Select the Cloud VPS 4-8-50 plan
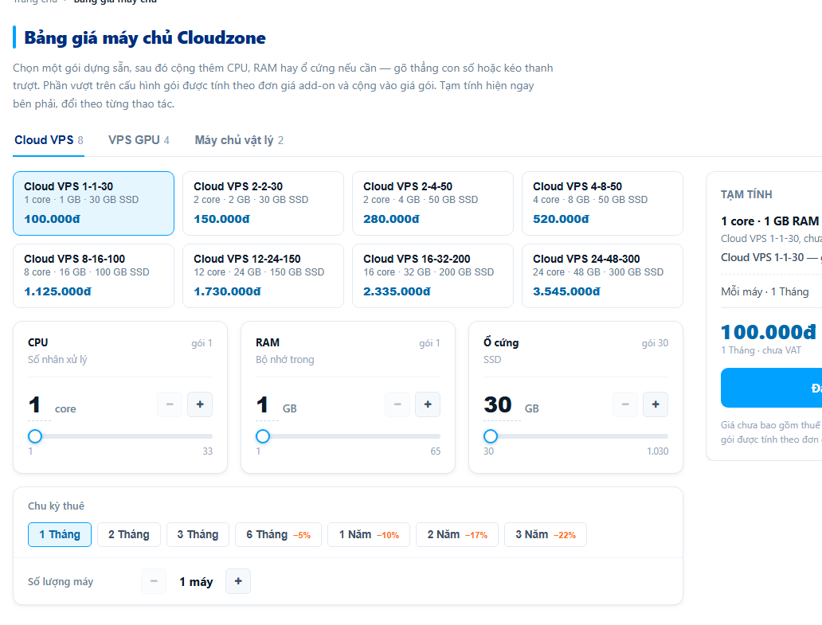The width and height of the screenshot is (822, 625). 602,203
